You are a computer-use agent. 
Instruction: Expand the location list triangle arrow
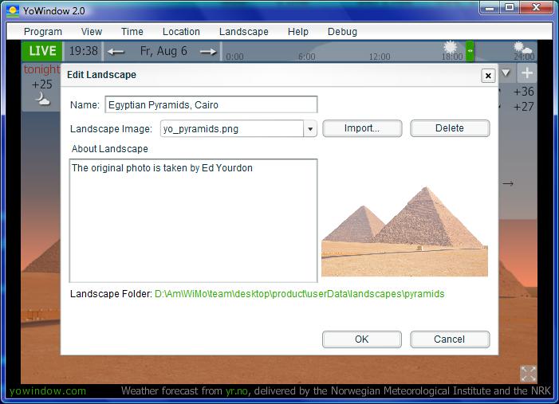506,73
